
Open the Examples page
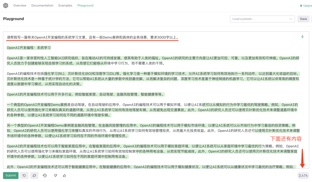65,5
